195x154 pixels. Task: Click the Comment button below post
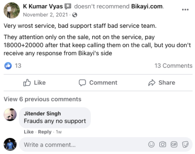click(98, 83)
